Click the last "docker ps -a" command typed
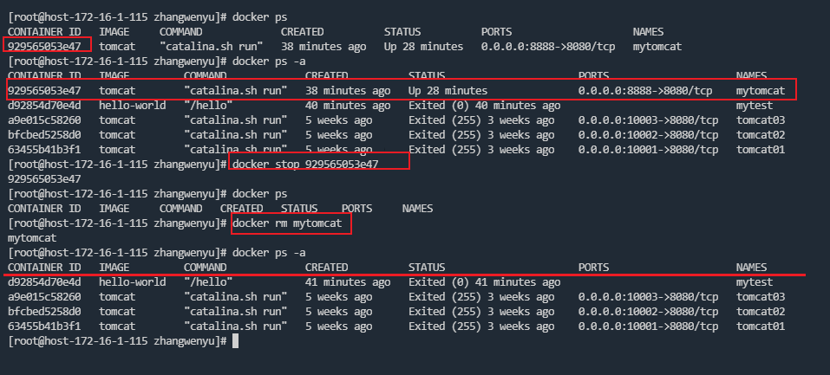This screenshot has height=375, width=830. (x=269, y=252)
